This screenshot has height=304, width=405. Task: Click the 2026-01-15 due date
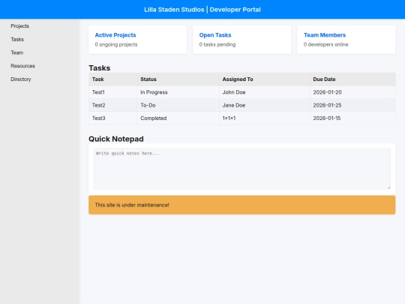(x=352, y=118)
